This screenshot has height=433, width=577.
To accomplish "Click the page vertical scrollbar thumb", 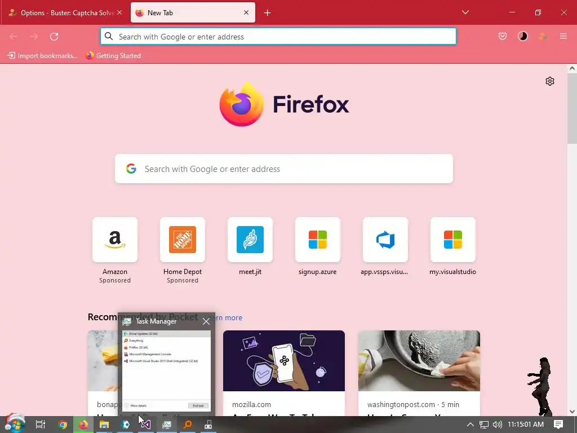I will click(572, 109).
